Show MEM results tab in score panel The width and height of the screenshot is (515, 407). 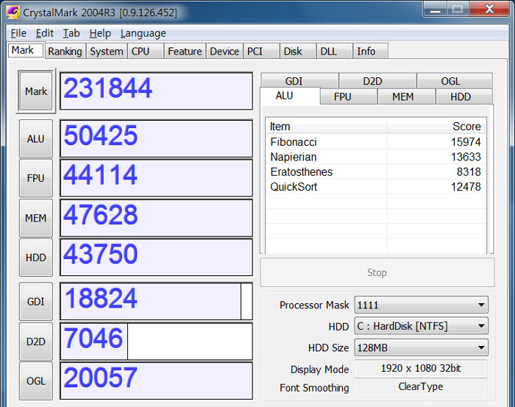(x=407, y=96)
